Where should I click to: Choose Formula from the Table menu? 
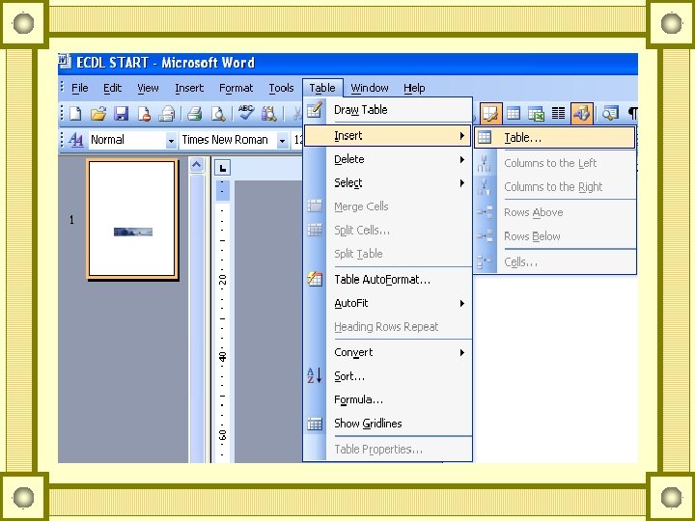pyautogui.click(x=388, y=400)
